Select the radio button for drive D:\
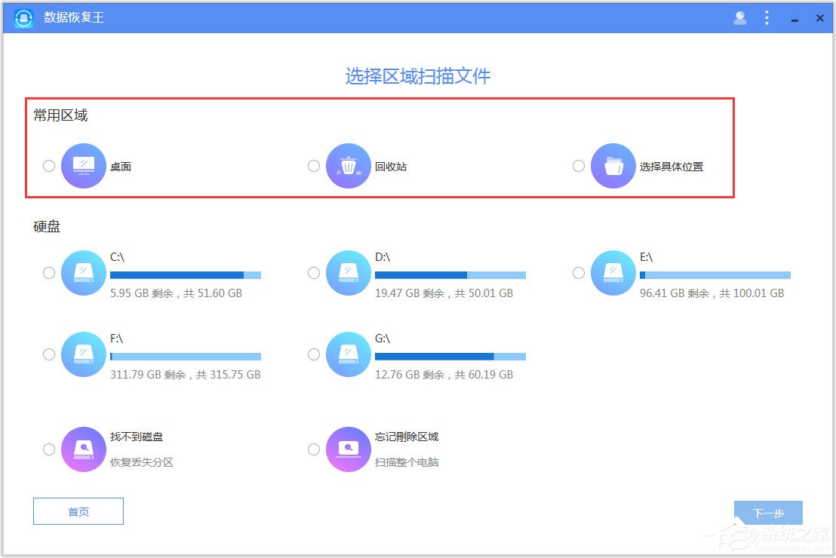 click(314, 273)
